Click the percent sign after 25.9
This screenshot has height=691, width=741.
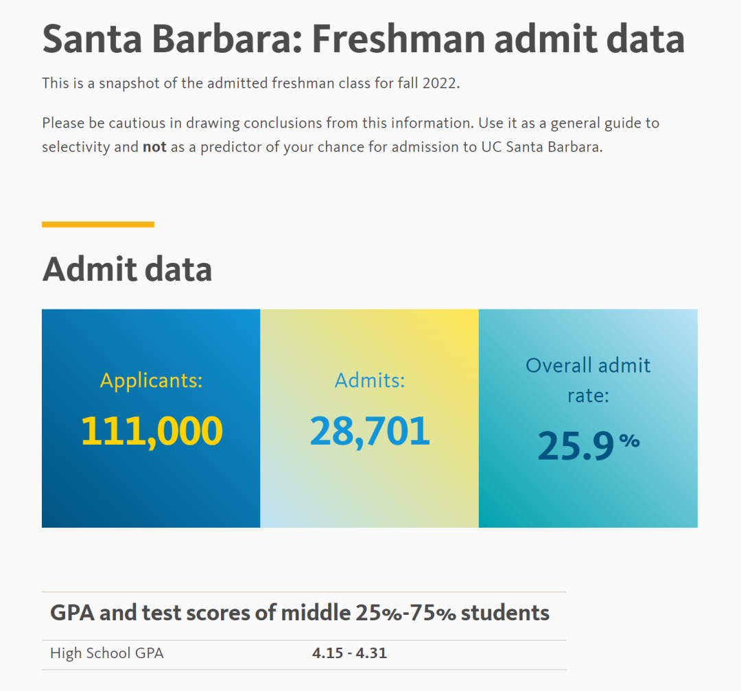(x=629, y=441)
